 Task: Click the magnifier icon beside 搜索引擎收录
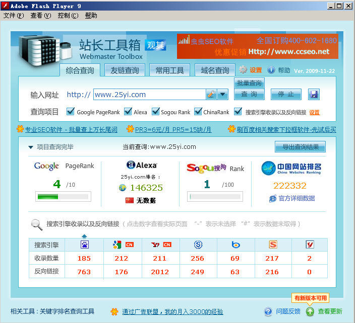pyautogui.click(x=36, y=225)
